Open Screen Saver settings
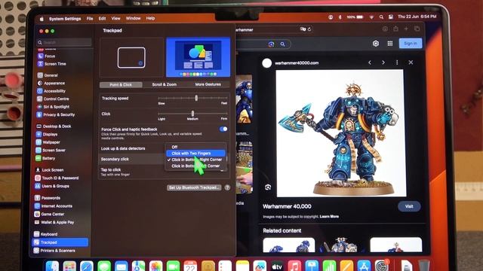This screenshot has width=483, height=271. coord(51,151)
